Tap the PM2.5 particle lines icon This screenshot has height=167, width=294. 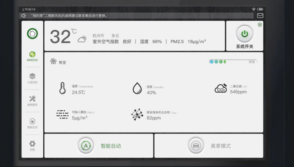[x=63, y=115]
